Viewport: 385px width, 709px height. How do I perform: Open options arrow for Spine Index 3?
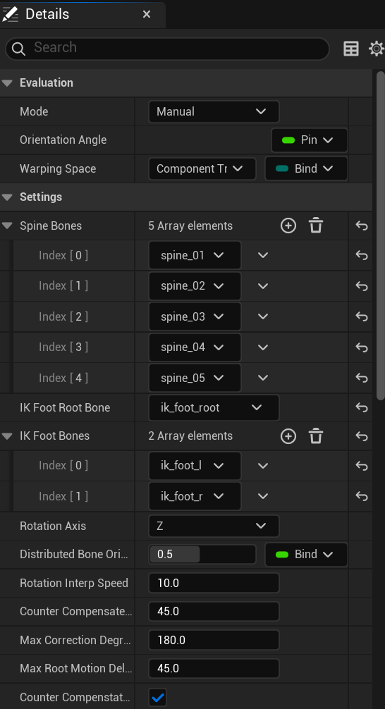(263, 347)
